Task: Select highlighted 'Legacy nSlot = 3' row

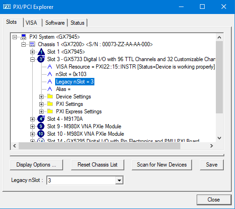Action: tap(75, 82)
